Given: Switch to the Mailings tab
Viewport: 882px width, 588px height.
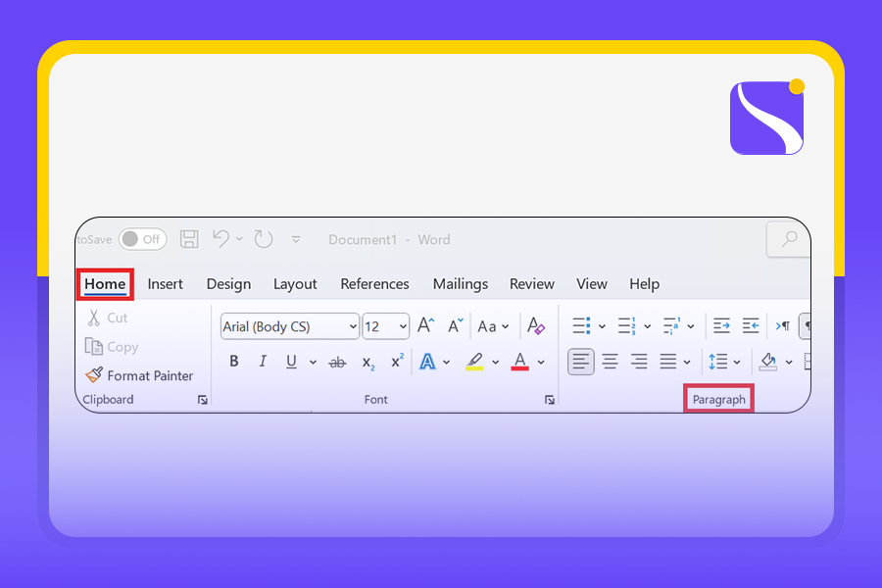Looking at the screenshot, I should tap(461, 284).
